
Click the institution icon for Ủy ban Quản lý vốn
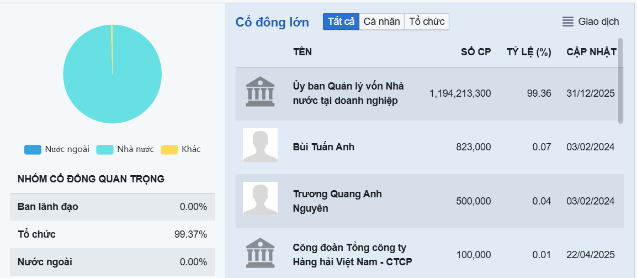pyautogui.click(x=259, y=92)
